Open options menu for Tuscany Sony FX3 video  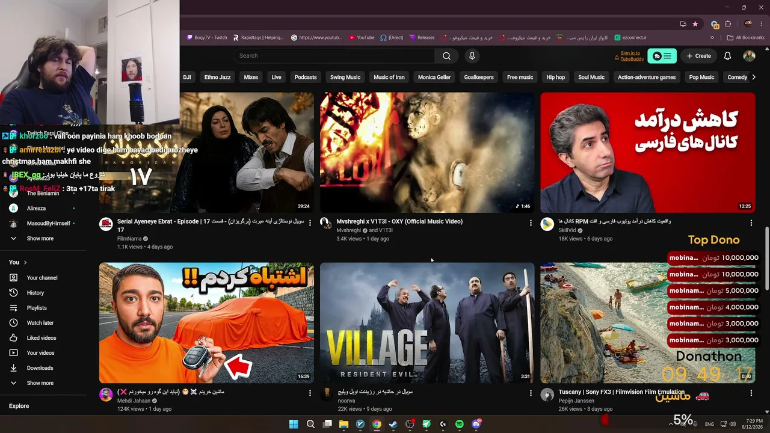[751, 393]
